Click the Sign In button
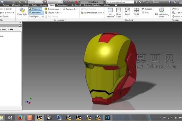182x121 pixels. (x=154, y=2)
